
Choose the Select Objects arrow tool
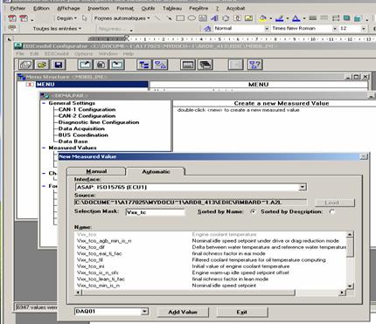coord(85,18)
